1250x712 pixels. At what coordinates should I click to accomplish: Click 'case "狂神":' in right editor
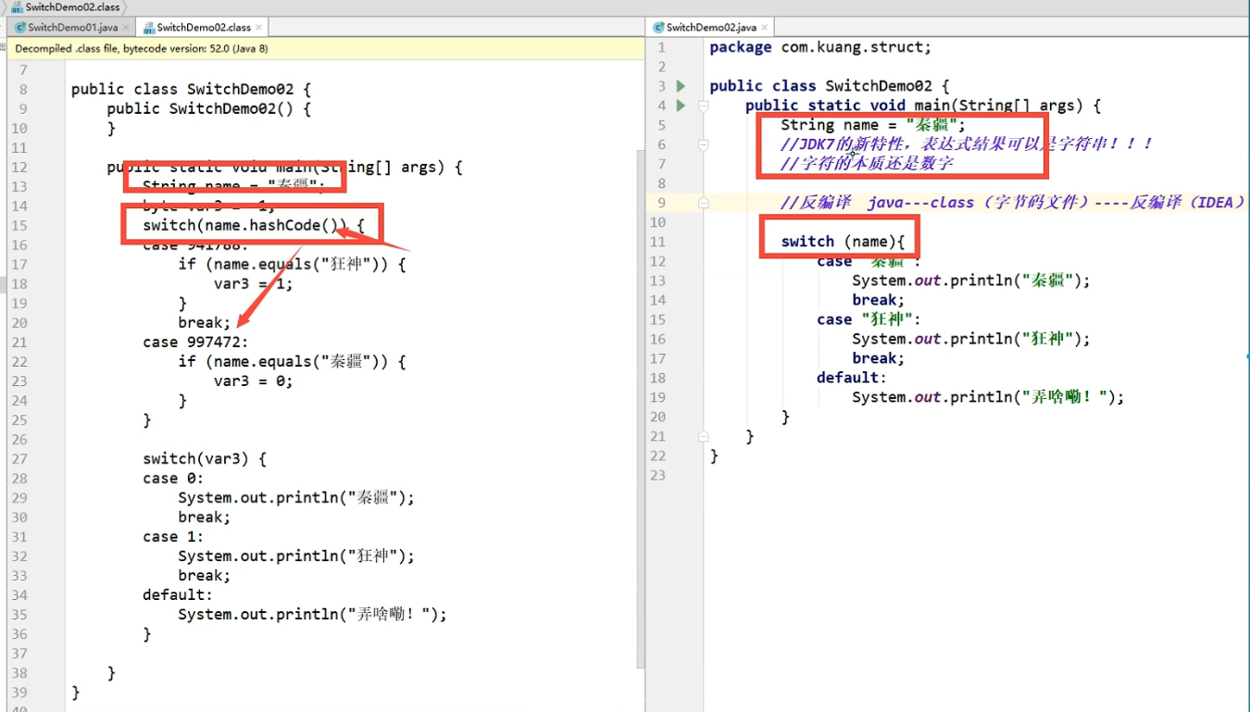click(x=869, y=319)
